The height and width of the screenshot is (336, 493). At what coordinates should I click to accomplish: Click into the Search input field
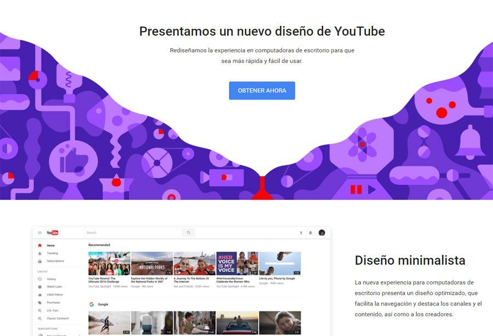(131, 233)
